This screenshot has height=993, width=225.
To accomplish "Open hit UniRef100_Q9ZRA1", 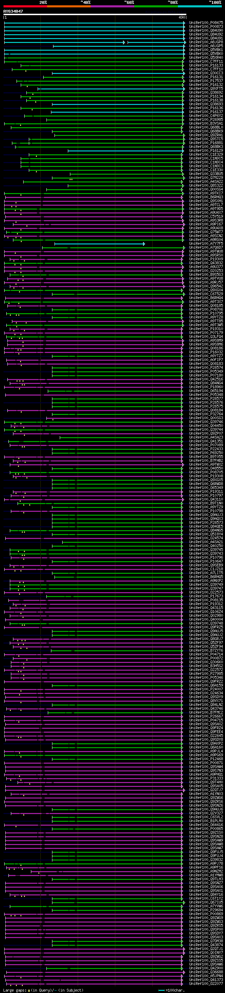I will tap(206, 135).
